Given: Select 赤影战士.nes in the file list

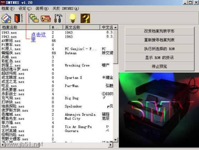Looking at the screenshot, I should click(x=13, y=94).
